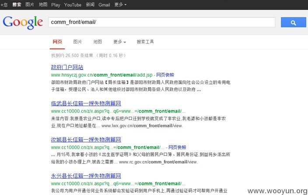Viewport: 308px width, 195px height.
Task: Click the www.rc.gov.cn snippet text
Action: (158, 162)
